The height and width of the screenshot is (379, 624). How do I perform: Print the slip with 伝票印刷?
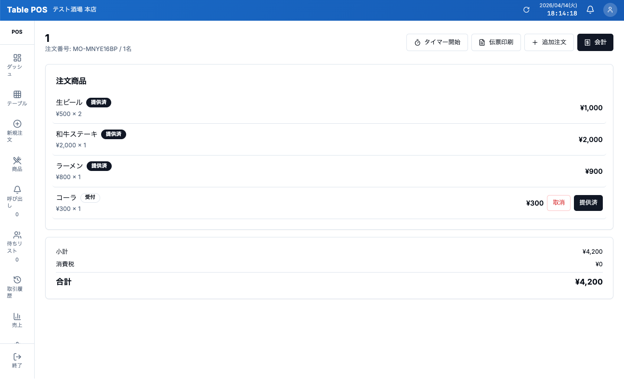(x=496, y=42)
